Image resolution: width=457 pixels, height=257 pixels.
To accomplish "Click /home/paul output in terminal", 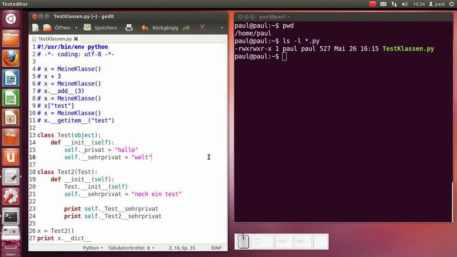I will click(x=253, y=33).
